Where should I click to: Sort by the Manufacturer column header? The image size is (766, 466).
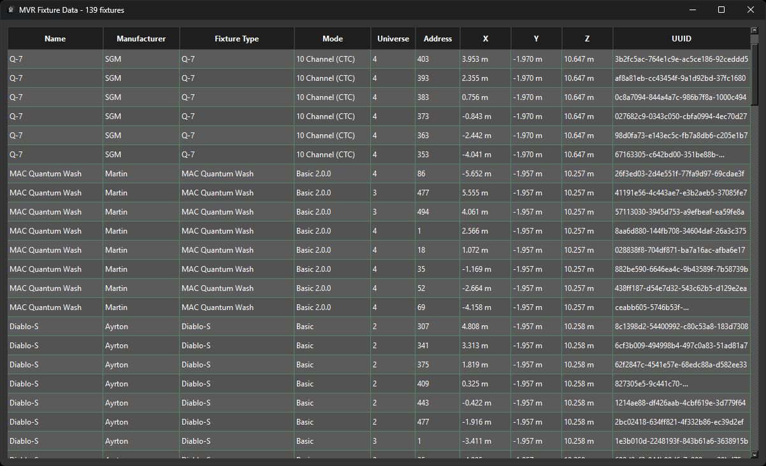click(141, 39)
